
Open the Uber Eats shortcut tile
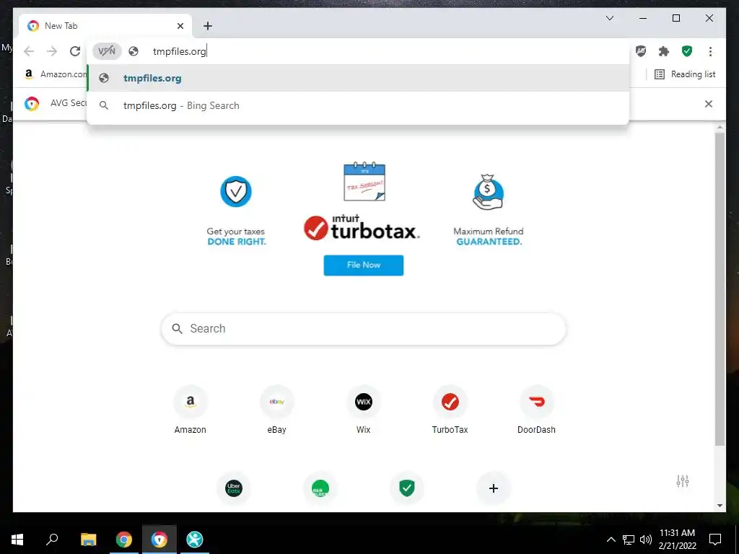click(x=234, y=488)
